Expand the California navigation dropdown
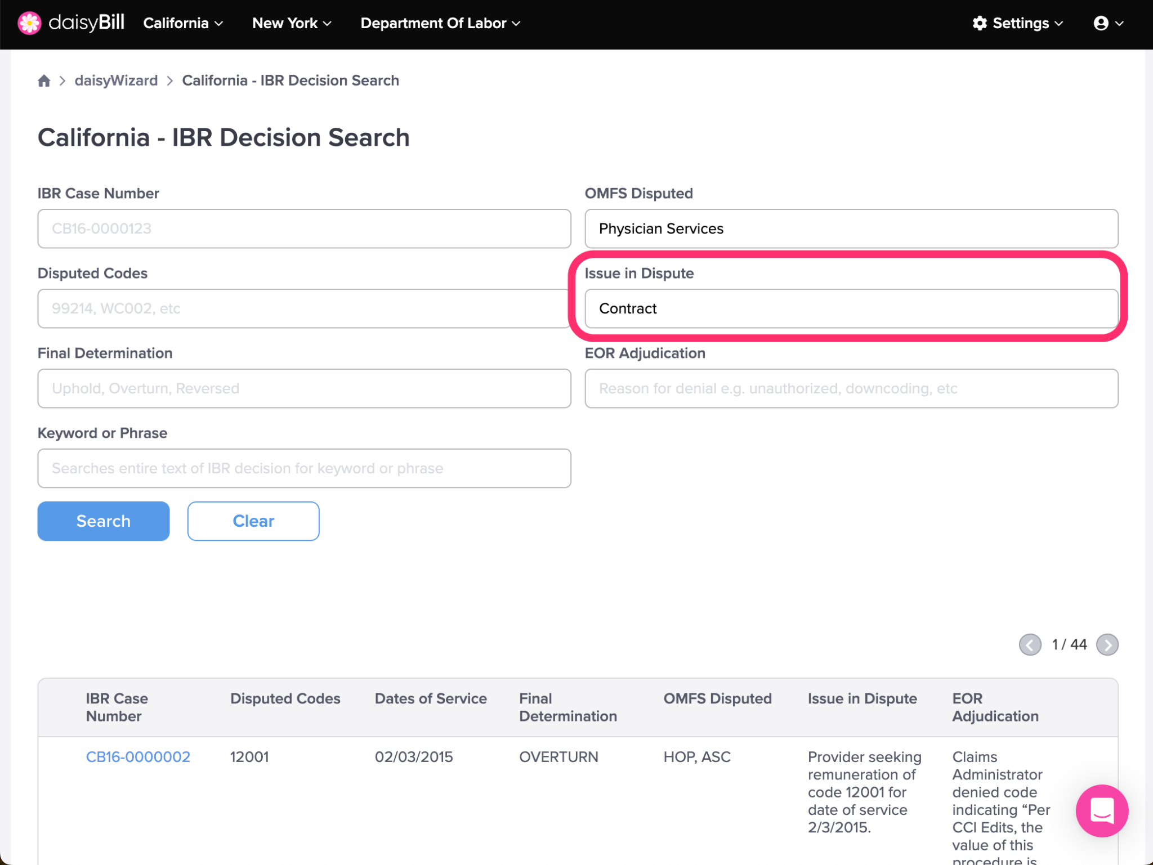The image size is (1153, 865). [x=184, y=23]
